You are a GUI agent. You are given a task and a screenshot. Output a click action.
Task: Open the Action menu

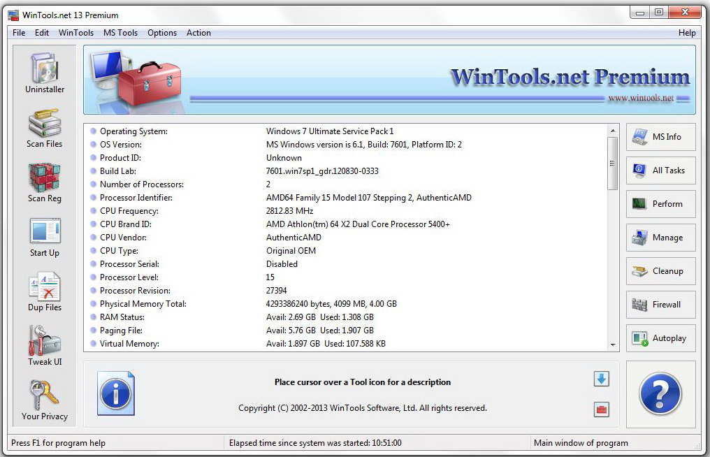tap(198, 33)
